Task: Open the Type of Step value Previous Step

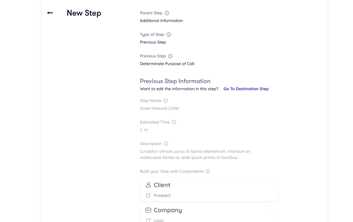Action: [153, 42]
